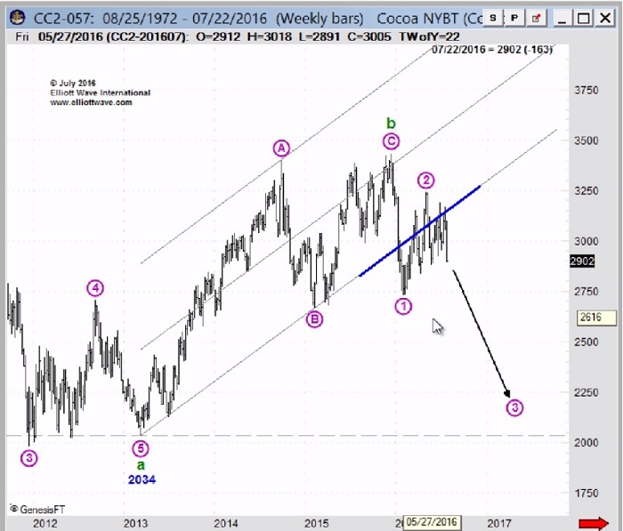The width and height of the screenshot is (623, 531).
Task: Click the C=3005 close value in header
Action: point(369,37)
